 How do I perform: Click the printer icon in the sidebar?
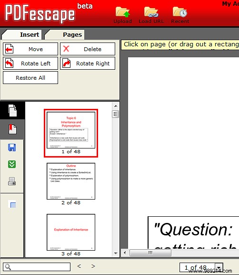[x=12, y=181]
